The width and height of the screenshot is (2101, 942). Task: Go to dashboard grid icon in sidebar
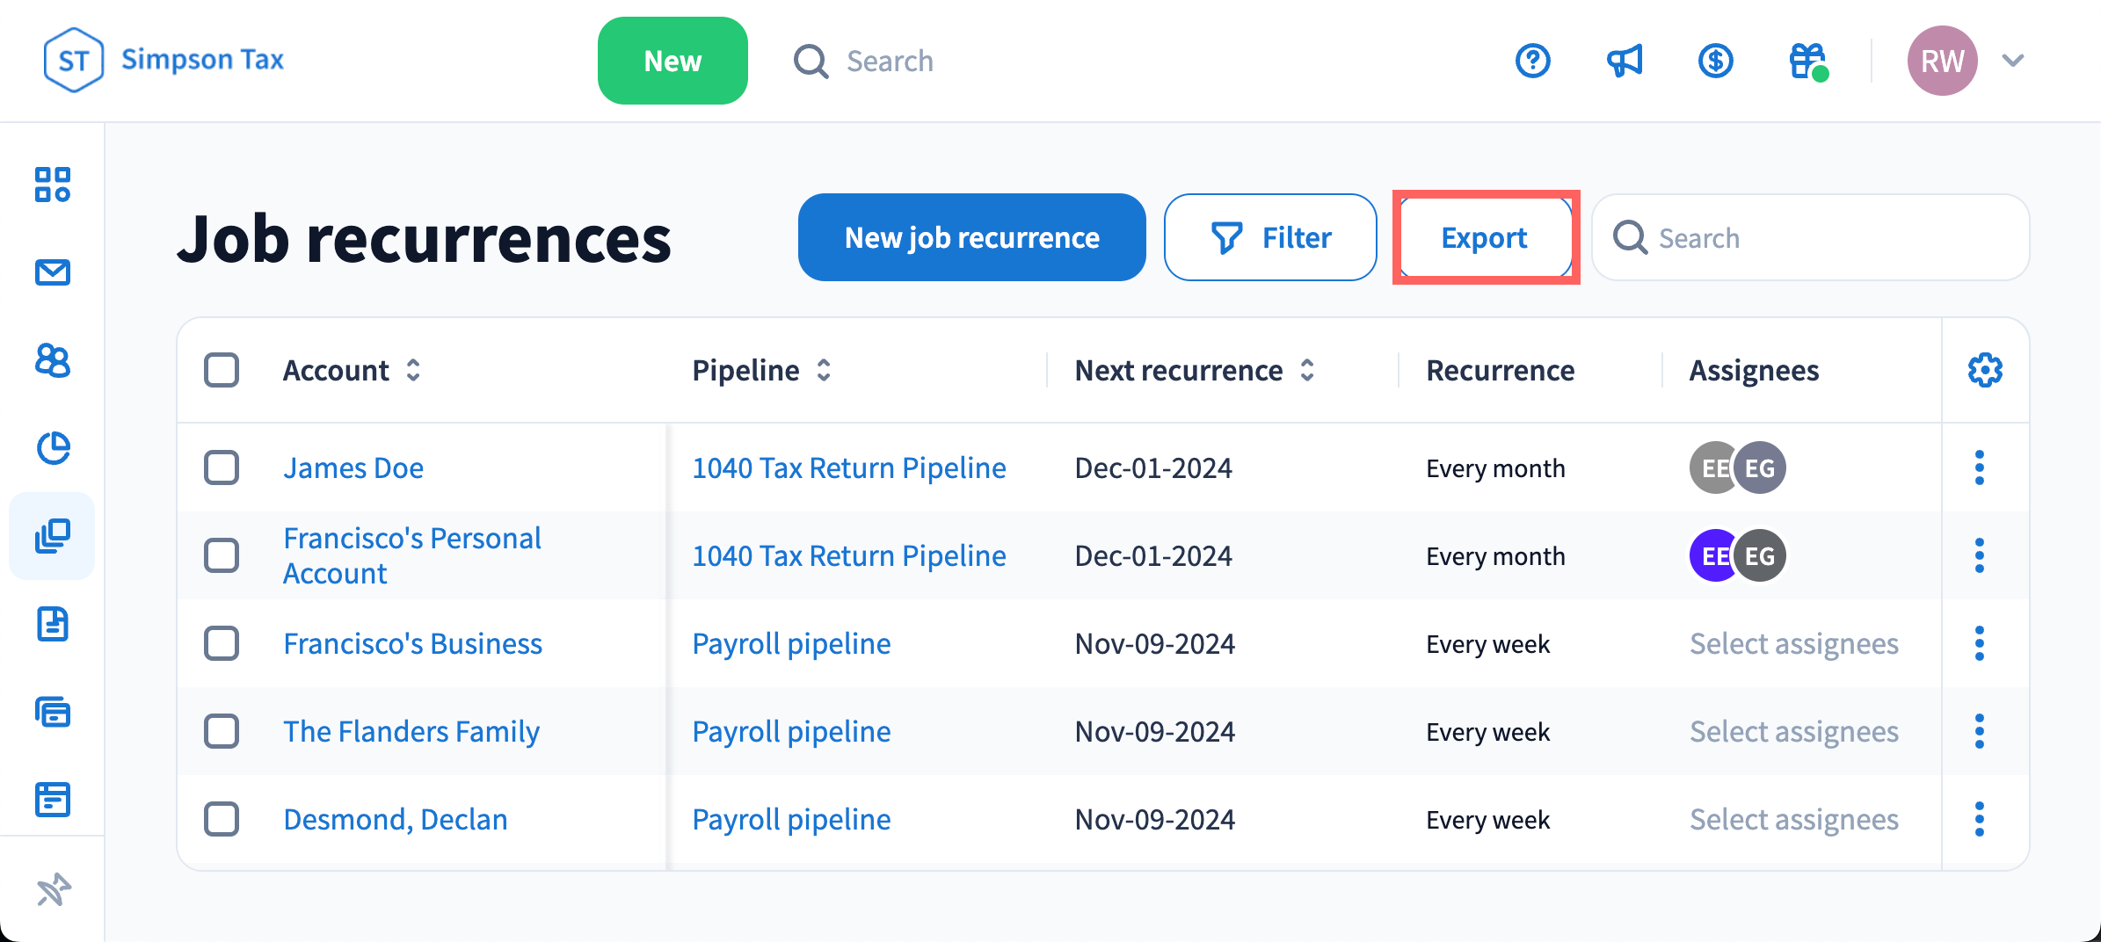tap(53, 185)
